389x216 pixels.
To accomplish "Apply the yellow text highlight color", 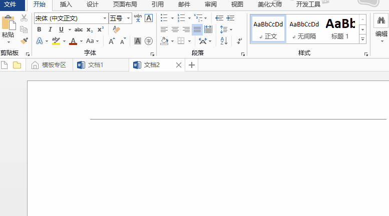I will pyautogui.click(x=56, y=41).
